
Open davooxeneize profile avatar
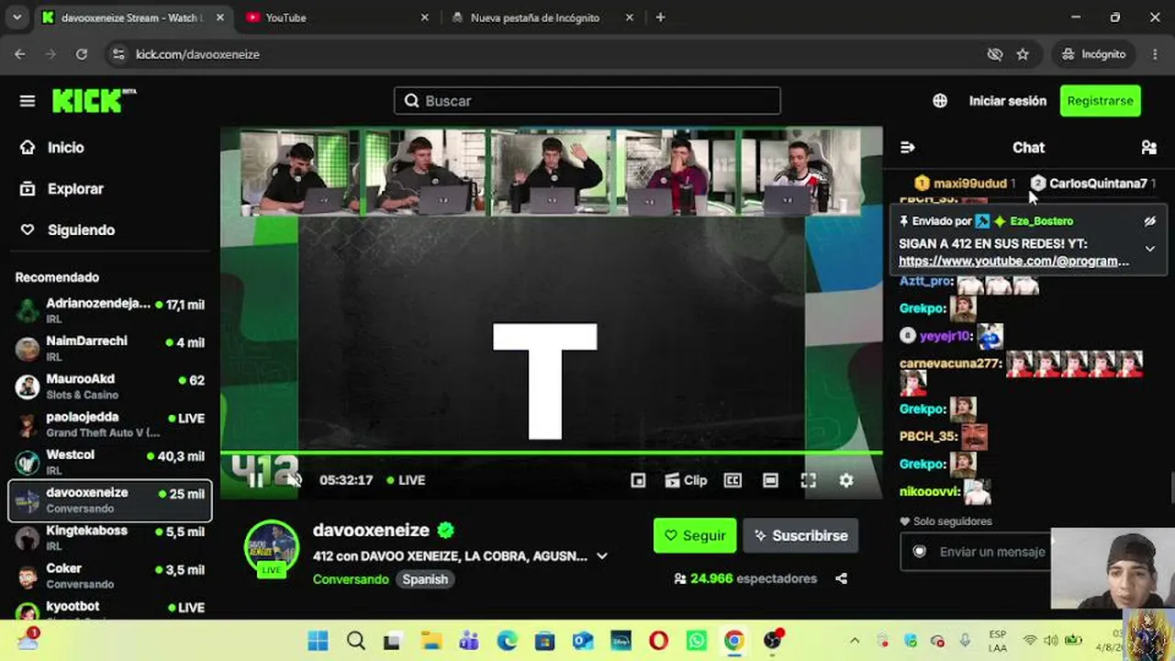click(x=271, y=547)
